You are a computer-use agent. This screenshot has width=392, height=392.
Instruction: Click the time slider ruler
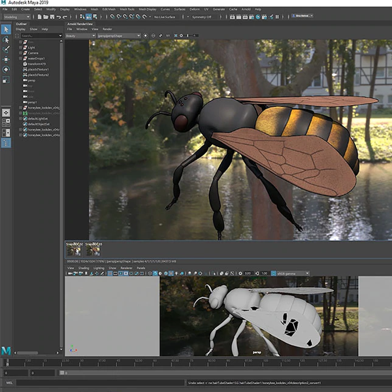tap(196, 361)
